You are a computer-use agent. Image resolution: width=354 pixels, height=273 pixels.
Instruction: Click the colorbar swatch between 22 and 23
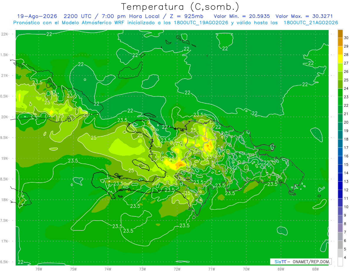point(340,101)
